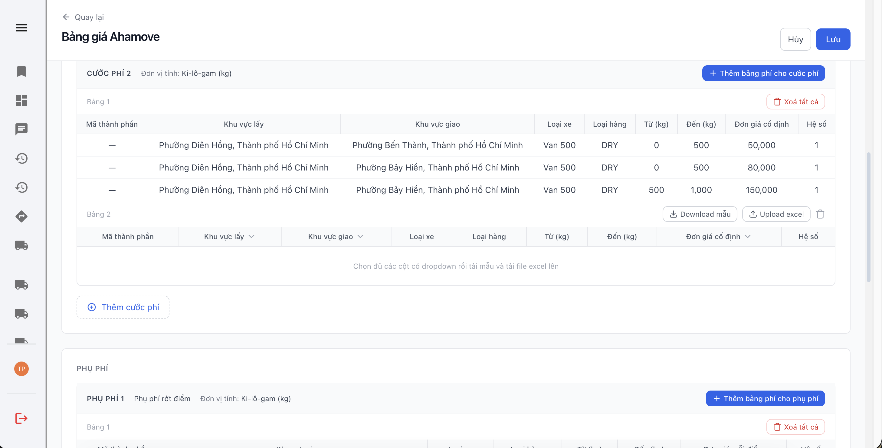Image resolution: width=882 pixels, height=448 pixels.
Task: Click the red logout icon
Action: 21,418
